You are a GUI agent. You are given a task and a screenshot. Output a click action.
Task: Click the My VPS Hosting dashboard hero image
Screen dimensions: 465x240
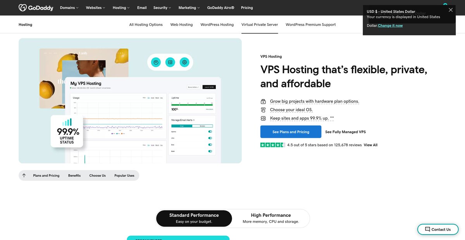(130, 101)
